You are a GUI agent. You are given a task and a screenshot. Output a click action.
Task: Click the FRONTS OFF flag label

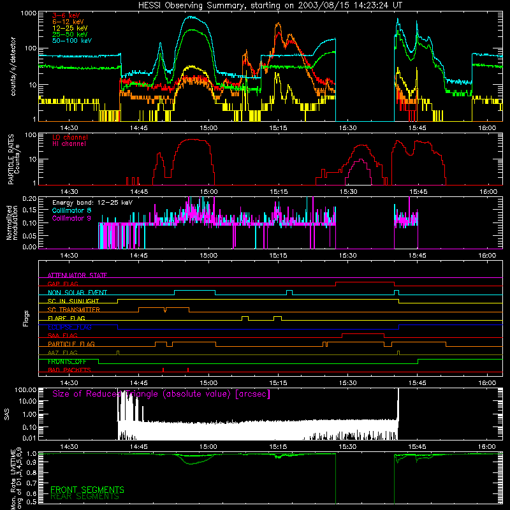click(x=67, y=361)
